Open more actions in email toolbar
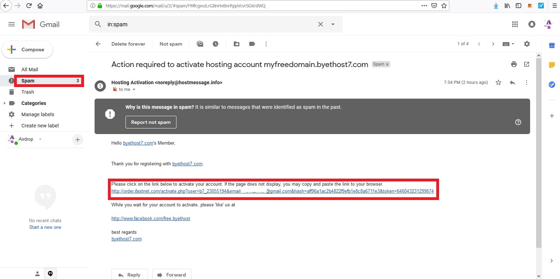Screen dimensions: 560x279 click(266, 44)
